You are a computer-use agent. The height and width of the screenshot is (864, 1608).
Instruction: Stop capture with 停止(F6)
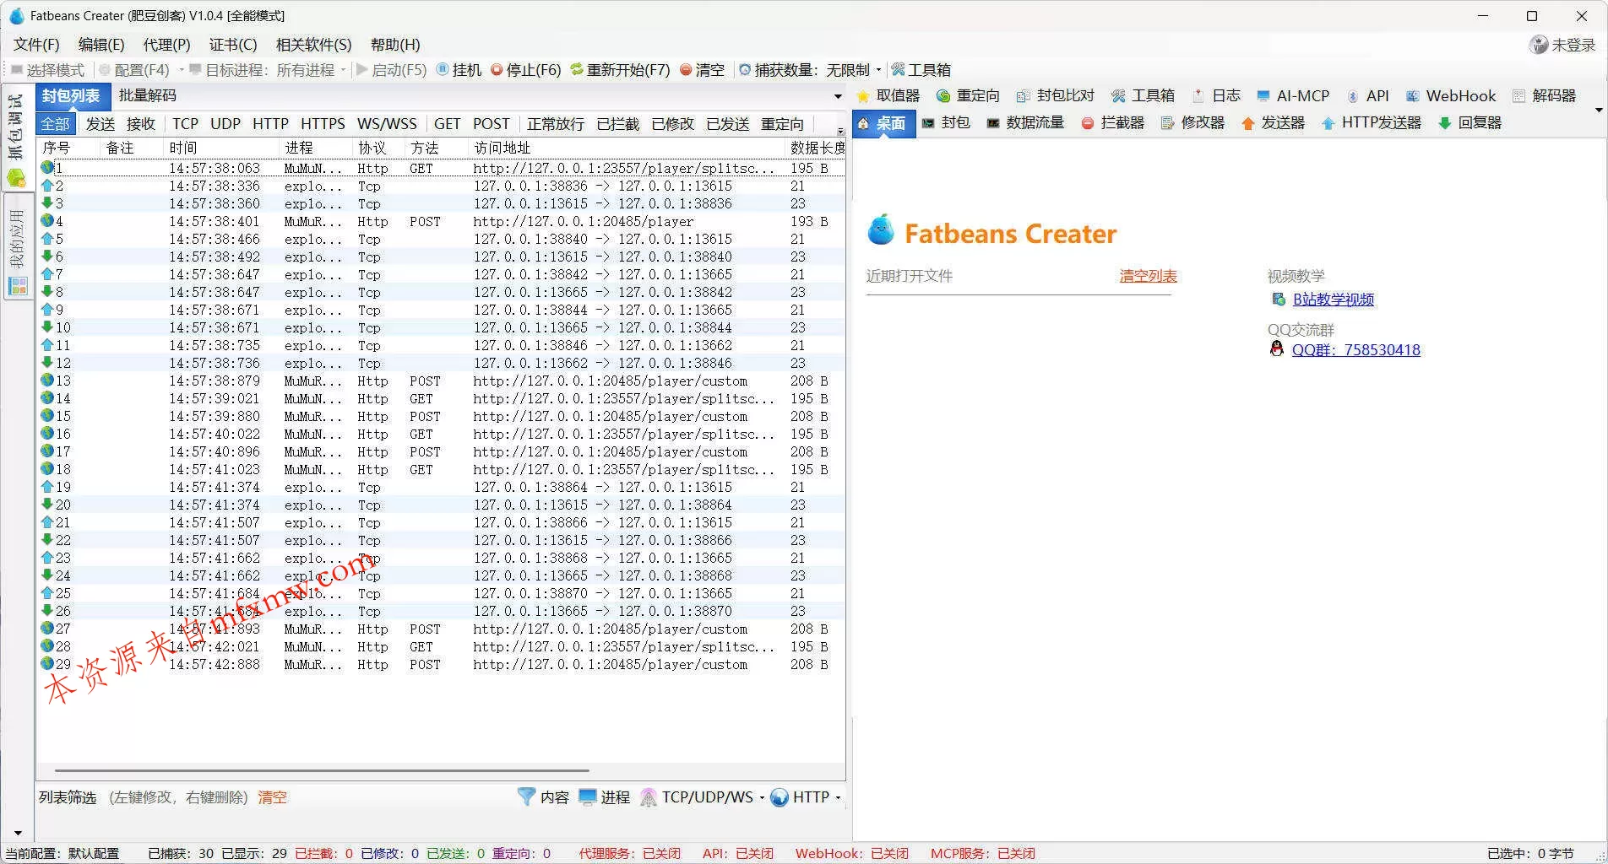pos(525,70)
